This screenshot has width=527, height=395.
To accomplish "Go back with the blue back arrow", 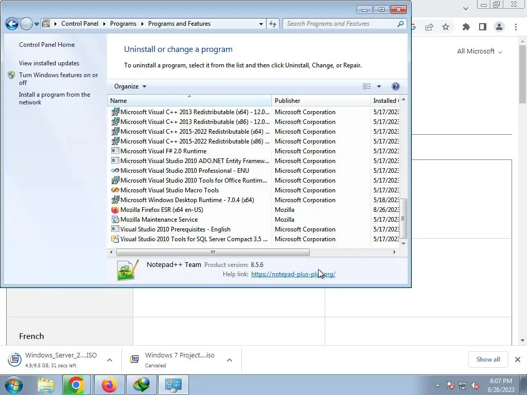I will coord(12,24).
